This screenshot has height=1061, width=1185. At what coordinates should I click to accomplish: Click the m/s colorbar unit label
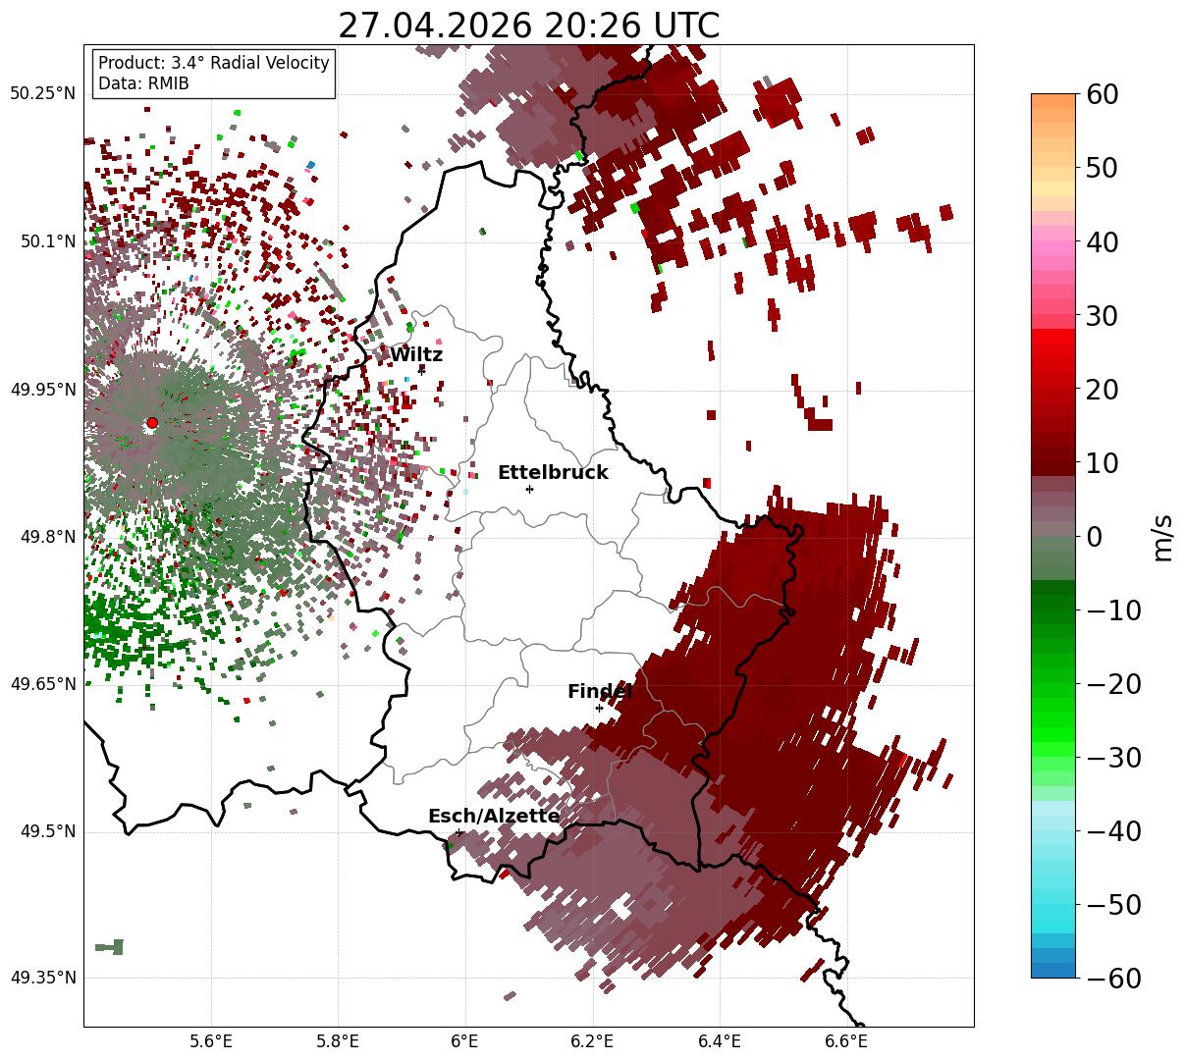click(x=1162, y=536)
